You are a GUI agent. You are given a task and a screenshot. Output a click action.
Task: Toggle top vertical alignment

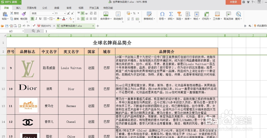pyautogui.click(x=79, y=13)
